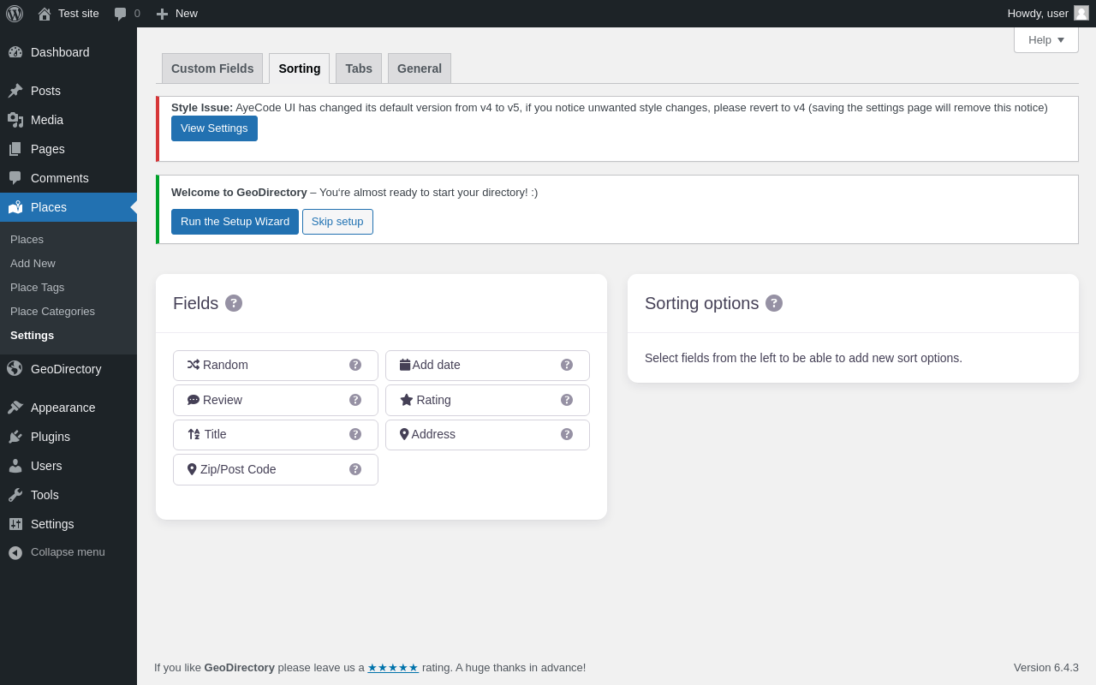Click the Test site home icon
Viewport: 1096px width, 685px height.
point(45,14)
